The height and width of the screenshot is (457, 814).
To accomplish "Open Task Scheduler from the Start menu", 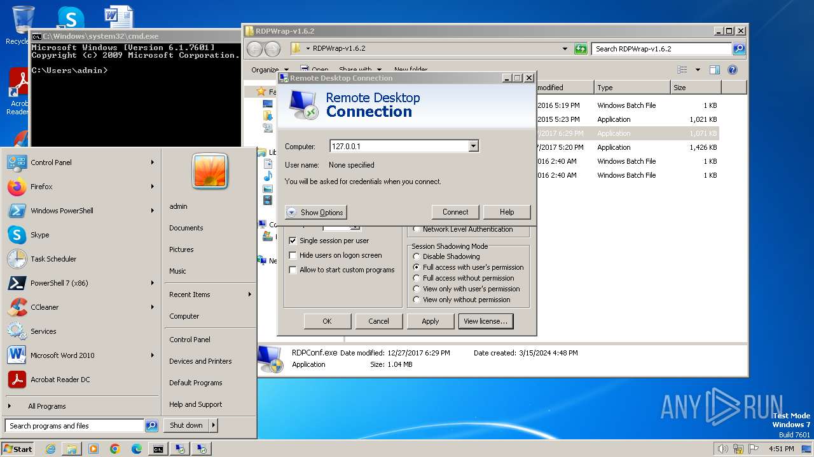I will click(80, 259).
